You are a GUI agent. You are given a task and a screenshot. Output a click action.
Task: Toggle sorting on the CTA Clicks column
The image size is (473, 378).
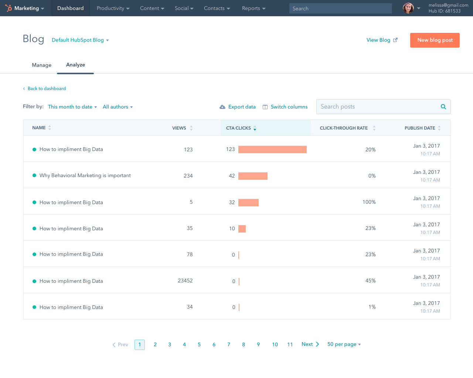click(x=255, y=128)
